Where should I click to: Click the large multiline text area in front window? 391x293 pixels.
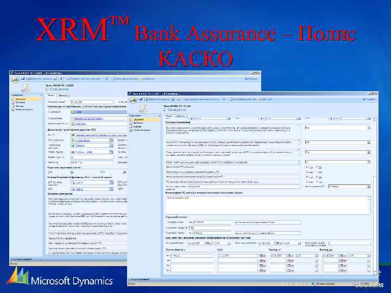pos(268,205)
